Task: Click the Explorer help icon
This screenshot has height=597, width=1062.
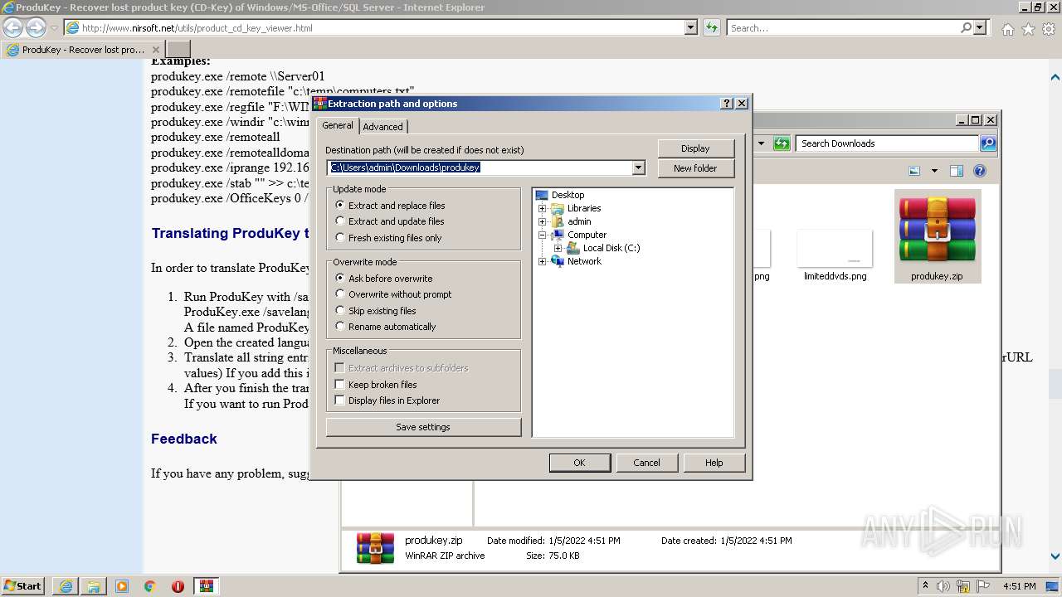Action: pos(980,171)
